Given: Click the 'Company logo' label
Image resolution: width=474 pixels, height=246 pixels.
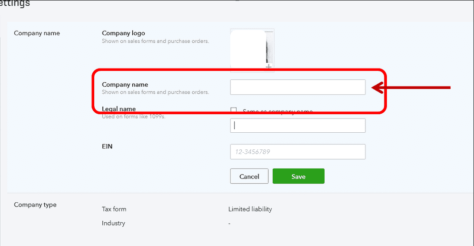Looking at the screenshot, I should click(123, 33).
